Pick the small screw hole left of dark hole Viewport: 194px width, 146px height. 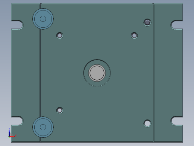pyautogui.click(x=134, y=36)
